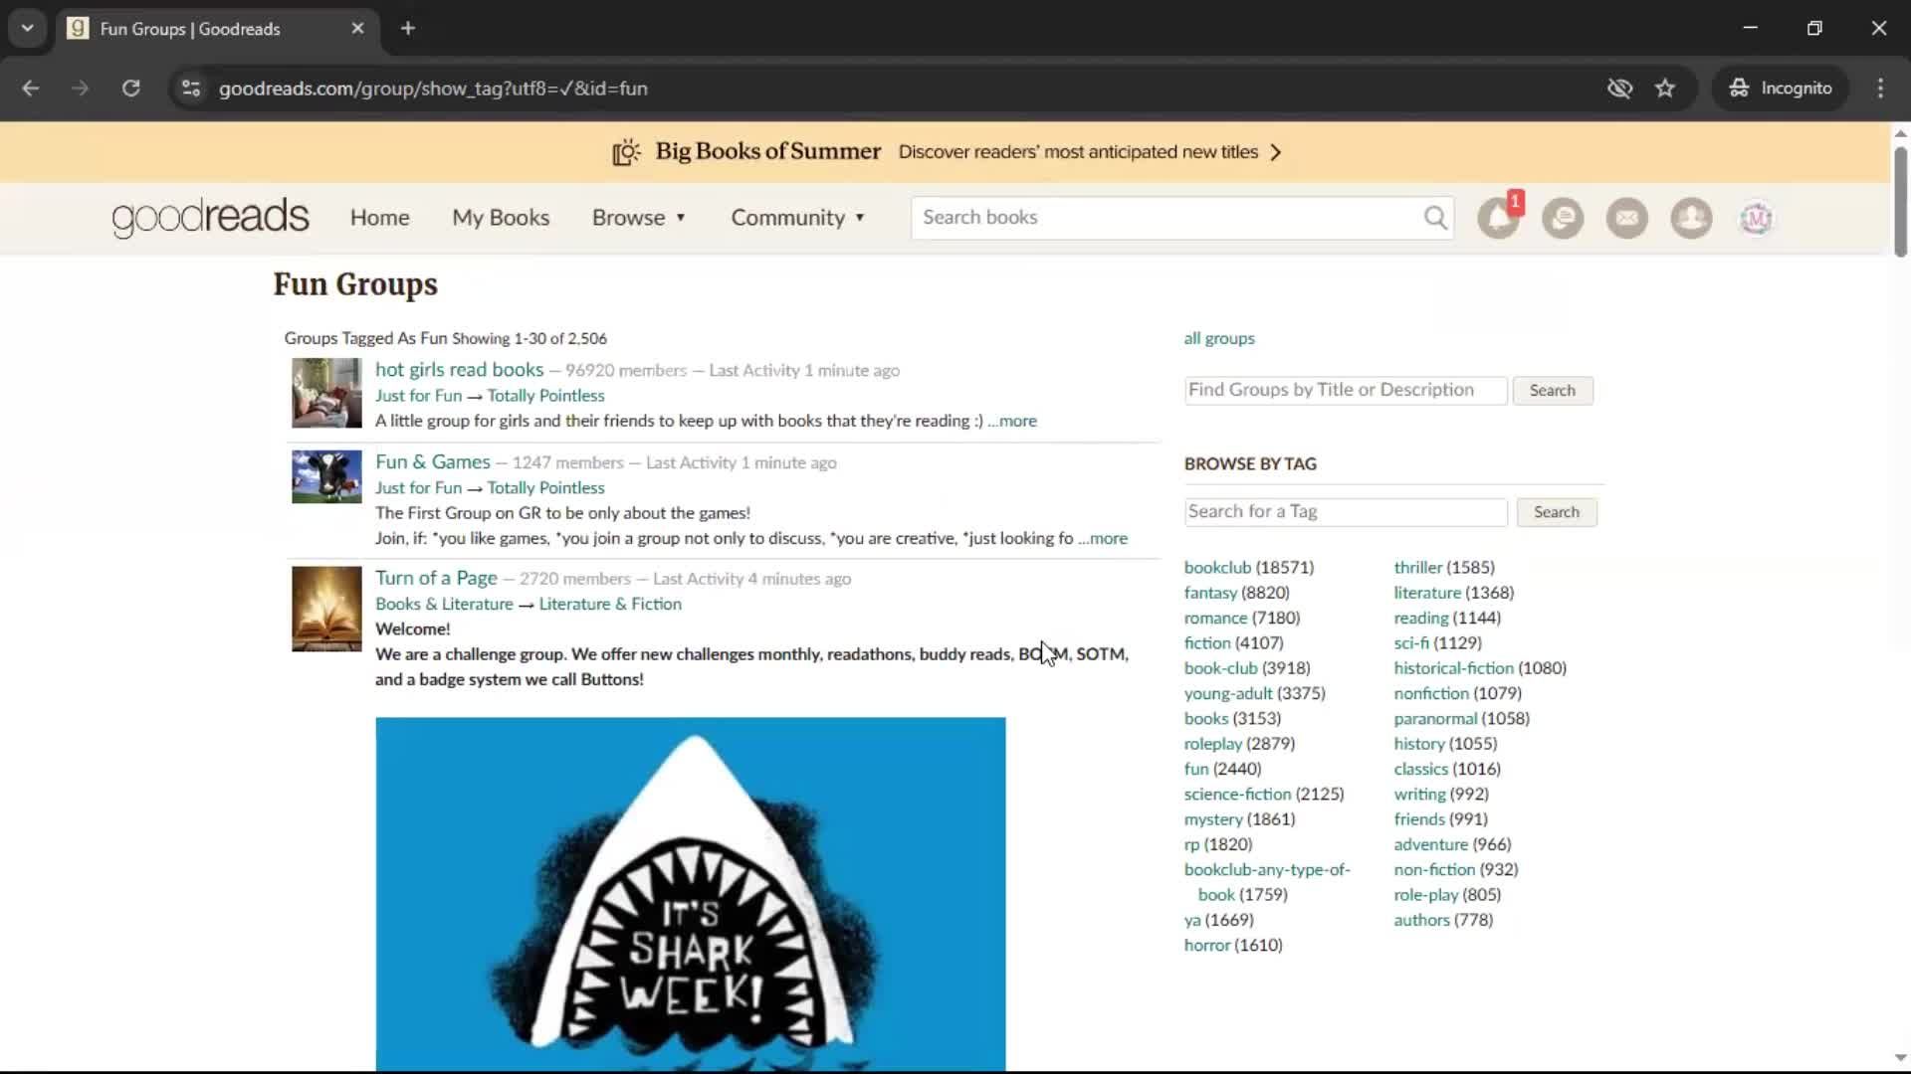The image size is (1911, 1074).
Task: Browse the paranormal tag
Action: click(x=1435, y=718)
